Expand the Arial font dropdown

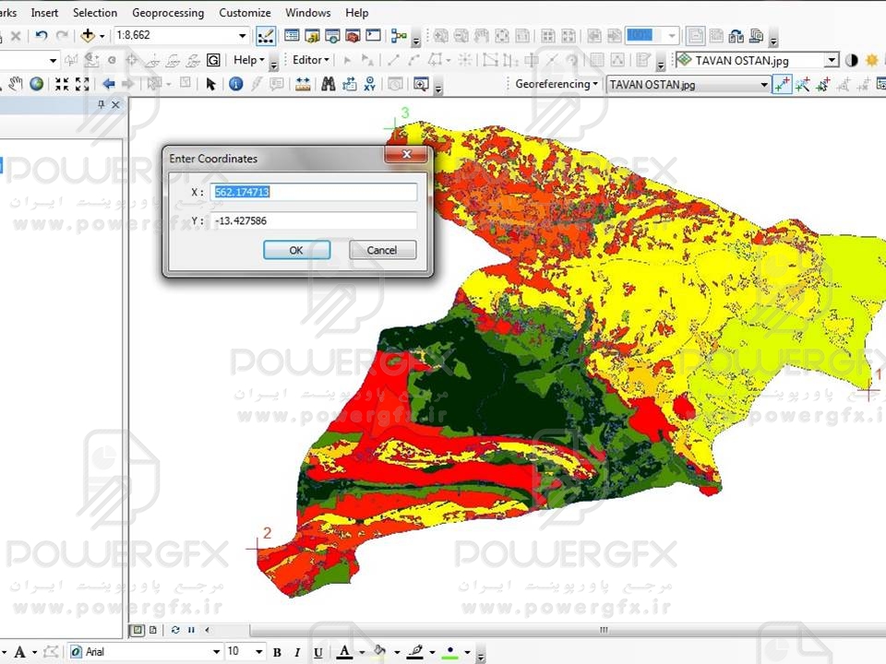217,652
